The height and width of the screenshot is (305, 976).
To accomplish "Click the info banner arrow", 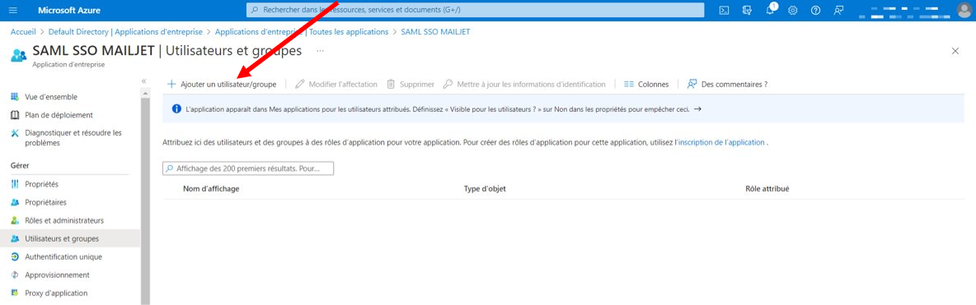I will point(697,109).
